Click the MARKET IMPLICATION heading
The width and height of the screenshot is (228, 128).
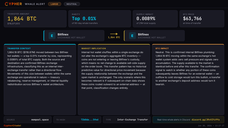click(94, 48)
